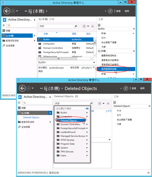The image size is (152, 177).
Task: Select ForeignSecurityPrincipals row in rear list
Action: point(65,52)
